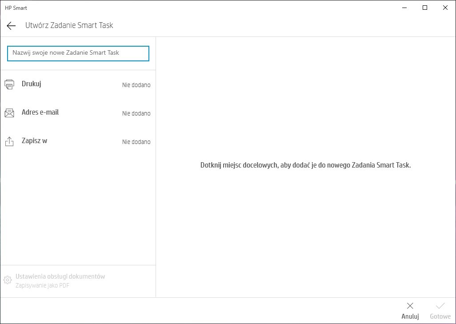The height and width of the screenshot is (324, 456).
Task: Select the Zapisz w destination
Action: [78, 141]
